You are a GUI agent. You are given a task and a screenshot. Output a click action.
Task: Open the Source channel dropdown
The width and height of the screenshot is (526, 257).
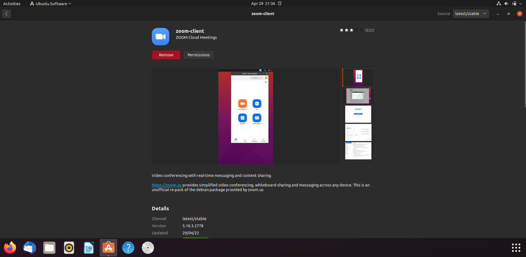pos(471,14)
